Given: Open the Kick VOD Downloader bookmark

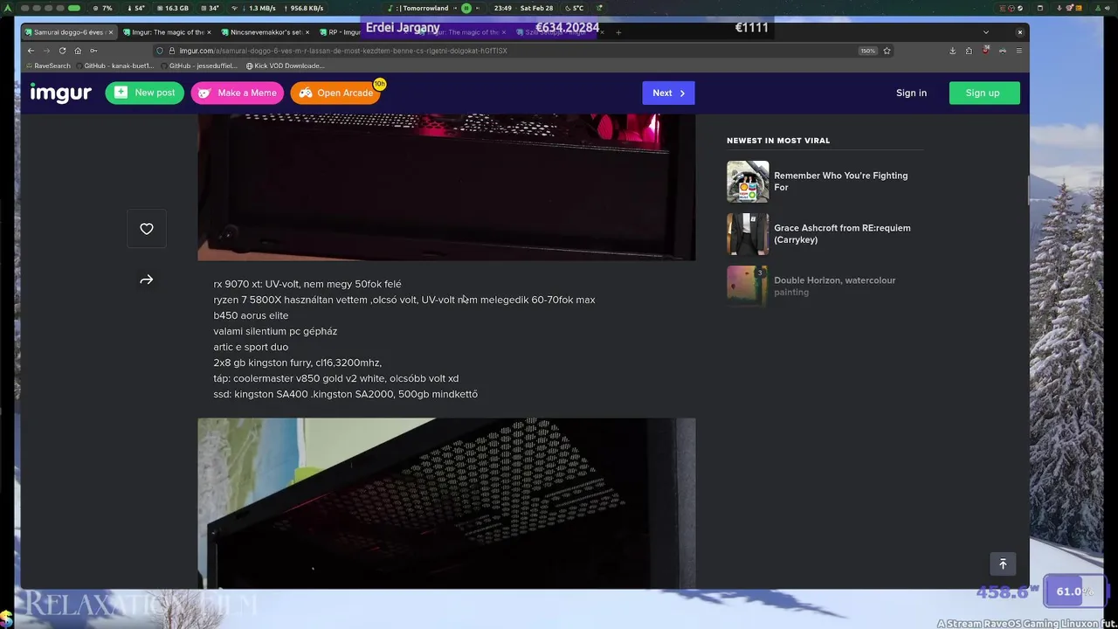Looking at the screenshot, I should [286, 66].
